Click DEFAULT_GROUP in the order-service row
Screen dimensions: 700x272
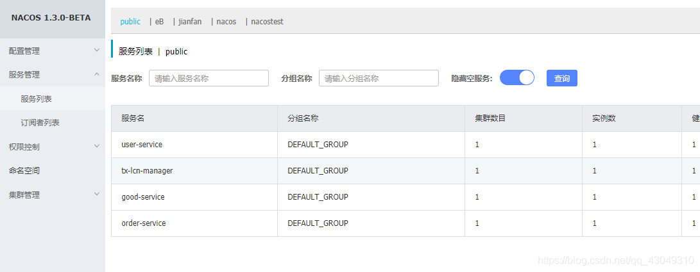[x=318, y=223]
